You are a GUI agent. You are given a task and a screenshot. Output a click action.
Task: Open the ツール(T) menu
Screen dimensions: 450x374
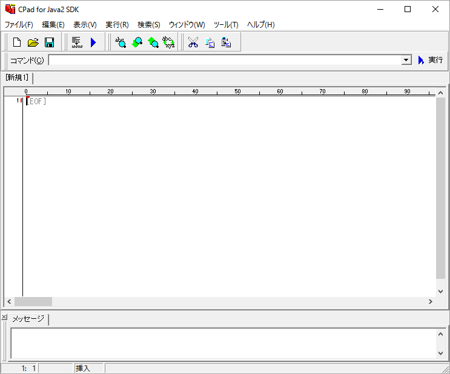click(226, 25)
